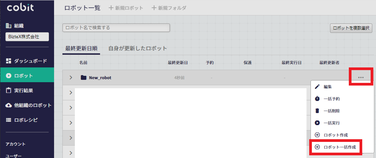The height and width of the screenshot is (158, 376).
Task: Expand the New_robot folder row chevron
Action: [x=71, y=77]
